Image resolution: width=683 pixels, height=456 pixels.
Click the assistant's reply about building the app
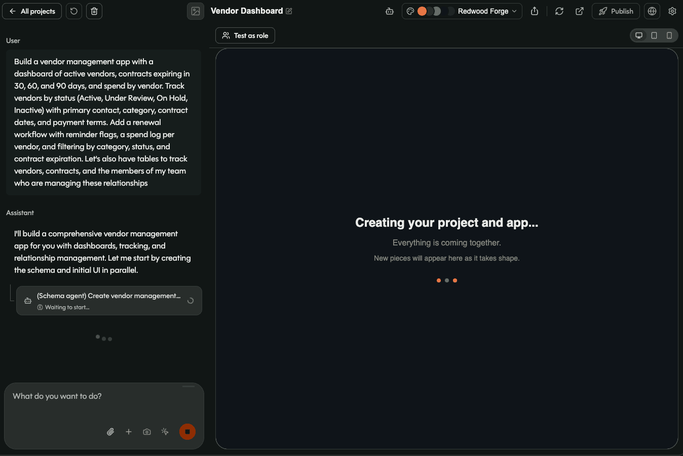click(103, 252)
